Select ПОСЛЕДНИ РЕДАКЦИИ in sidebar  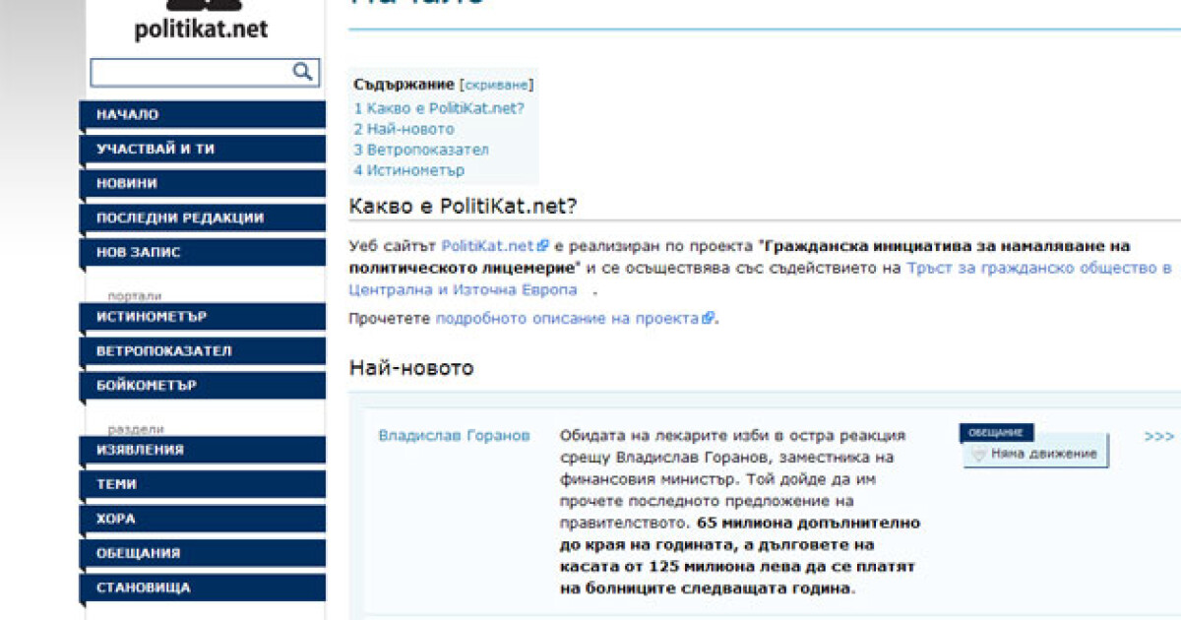(202, 218)
